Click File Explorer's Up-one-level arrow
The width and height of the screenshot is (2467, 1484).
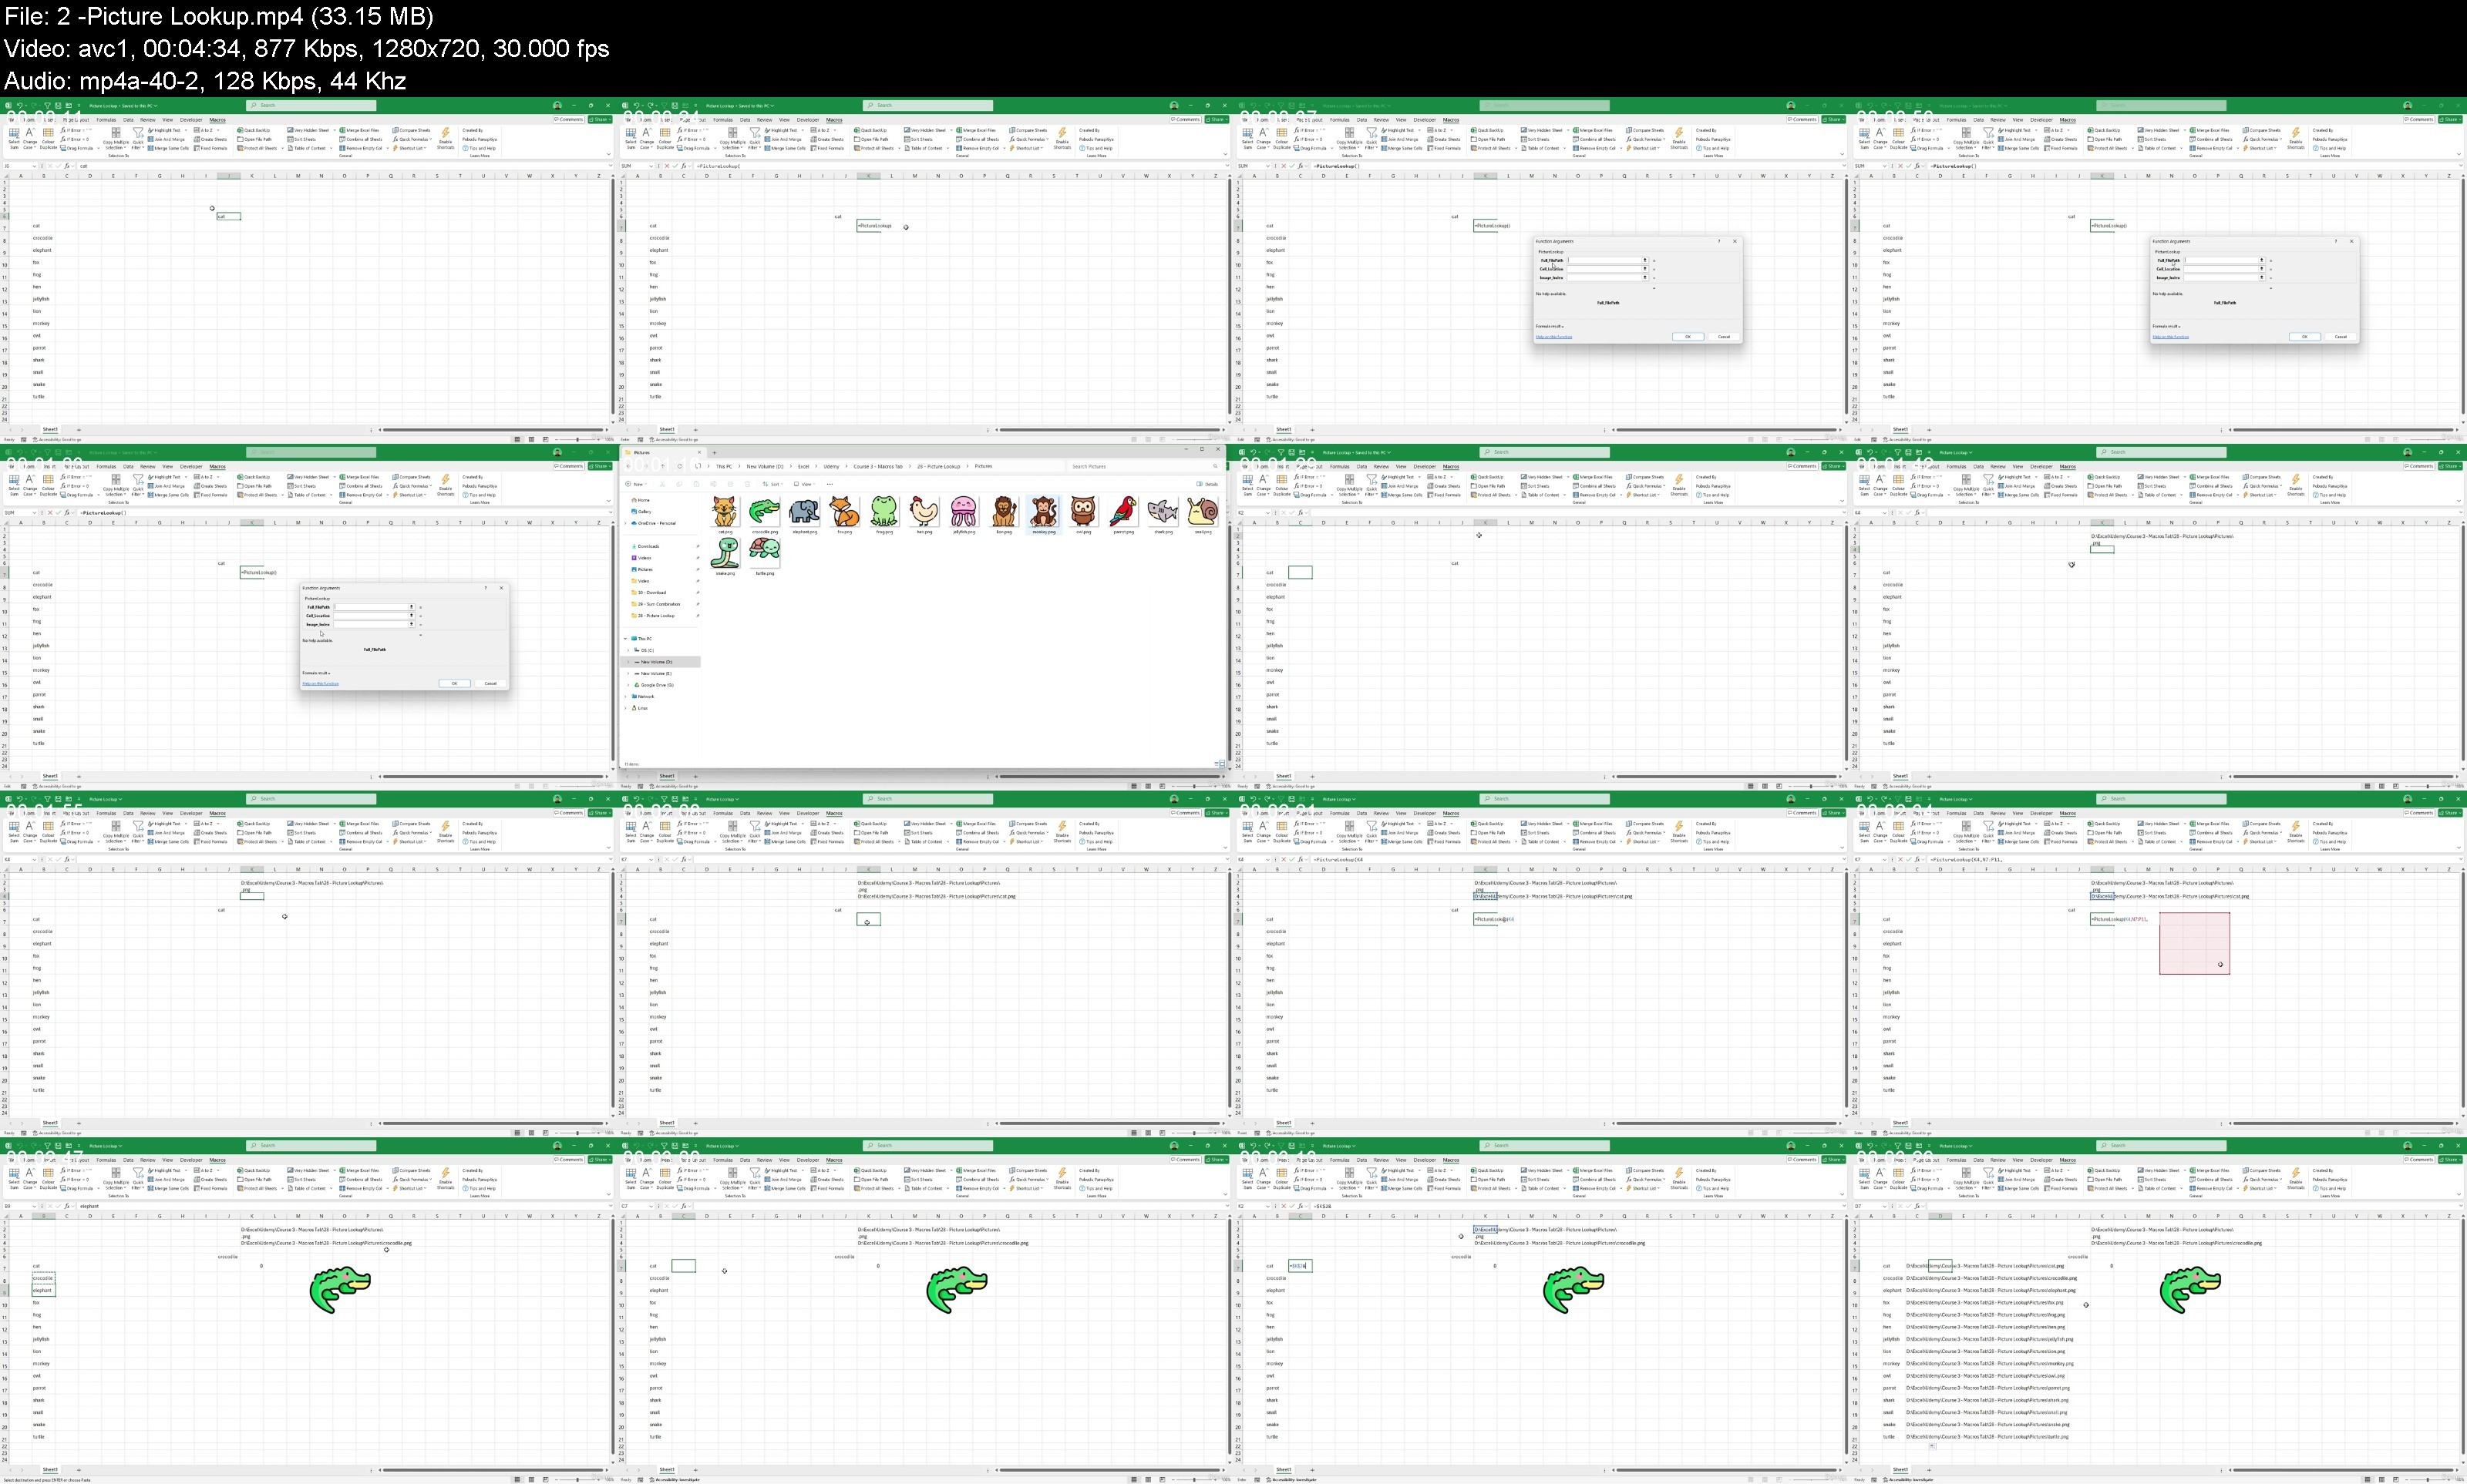coord(663,467)
